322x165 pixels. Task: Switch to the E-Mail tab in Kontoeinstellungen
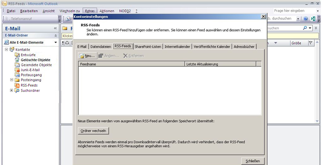click(82, 47)
